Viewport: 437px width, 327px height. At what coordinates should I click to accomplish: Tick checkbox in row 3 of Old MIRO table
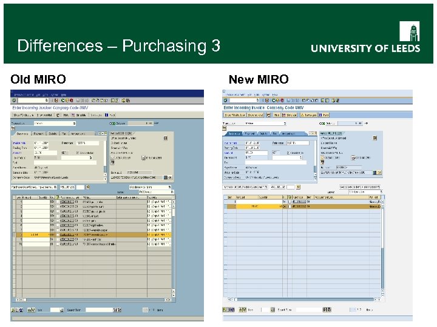58,211
